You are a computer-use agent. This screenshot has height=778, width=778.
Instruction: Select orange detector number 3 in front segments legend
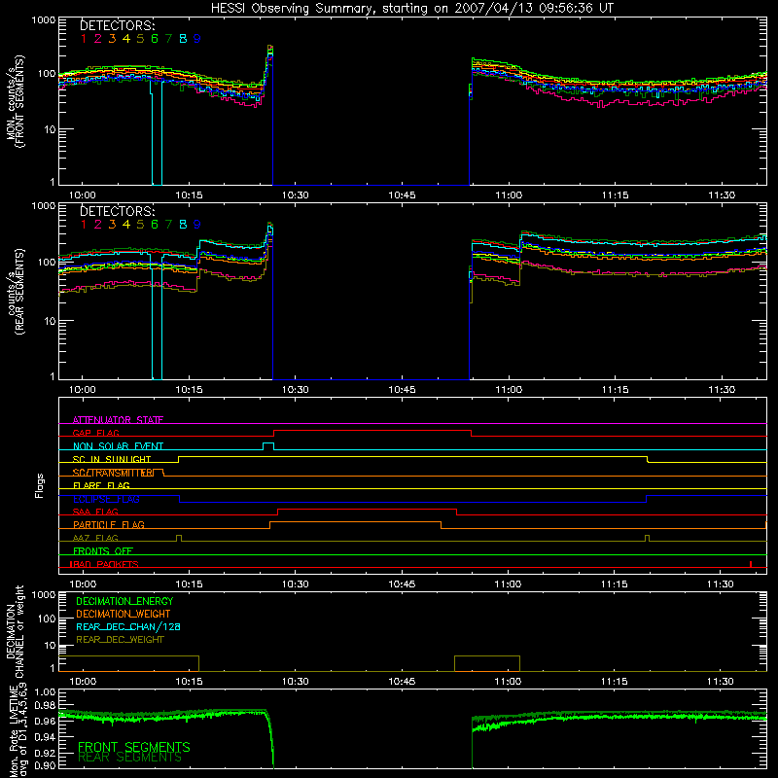[112, 39]
